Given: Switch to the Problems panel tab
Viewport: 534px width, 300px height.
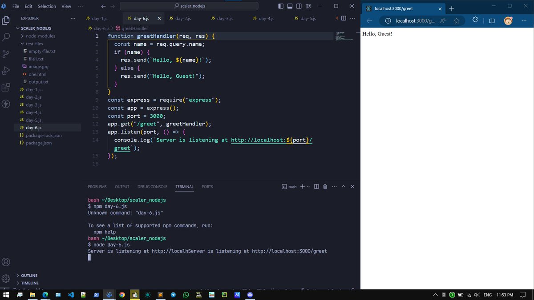Looking at the screenshot, I should (97, 187).
